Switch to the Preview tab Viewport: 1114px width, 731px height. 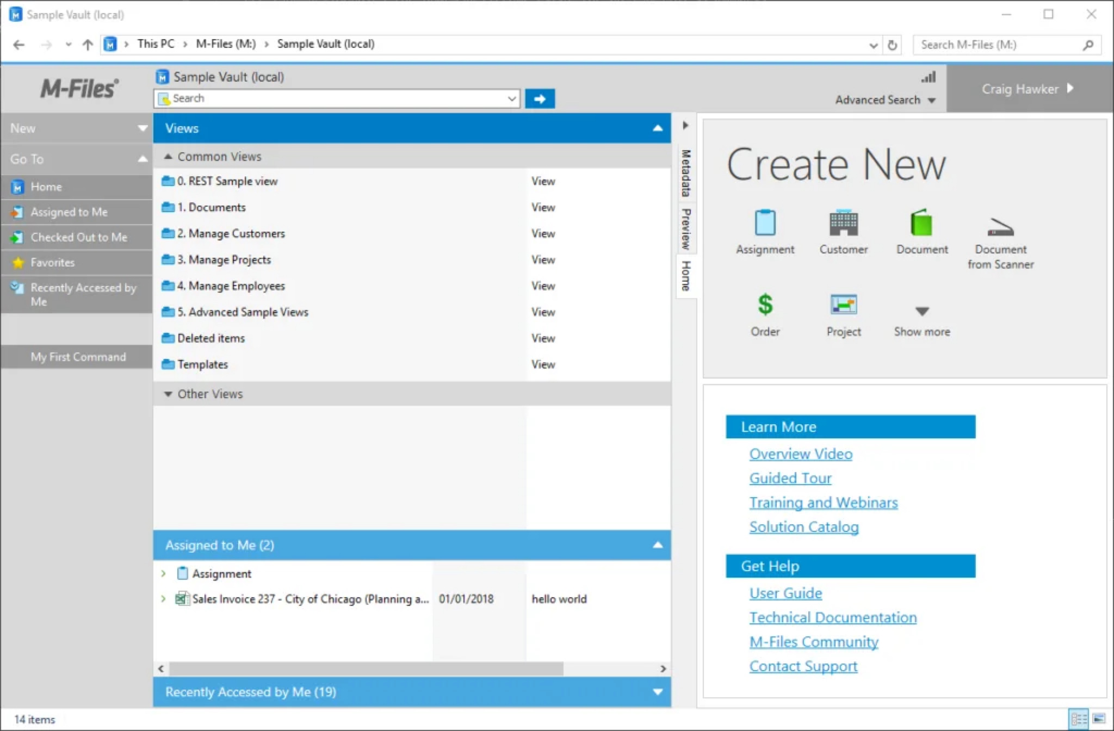click(686, 228)
